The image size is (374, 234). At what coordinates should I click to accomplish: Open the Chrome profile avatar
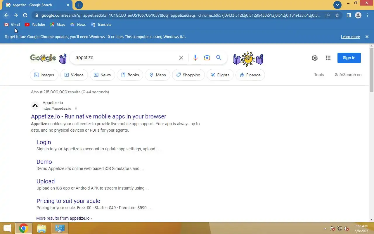tap(358, 15)
